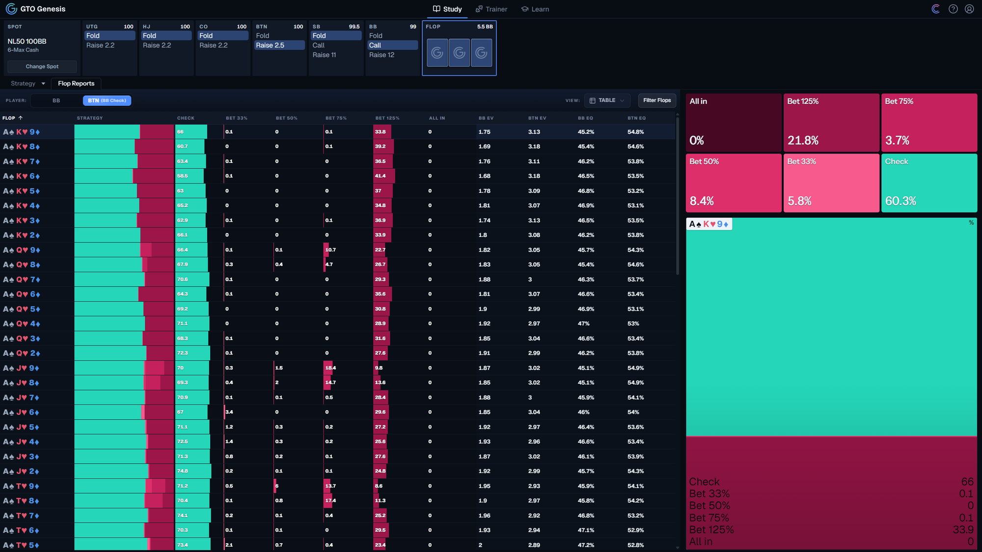Click the Bet 75% 3.7% tile

click(929, 123)
